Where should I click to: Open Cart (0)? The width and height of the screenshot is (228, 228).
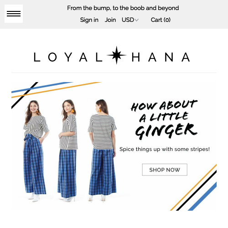point(161,20)
